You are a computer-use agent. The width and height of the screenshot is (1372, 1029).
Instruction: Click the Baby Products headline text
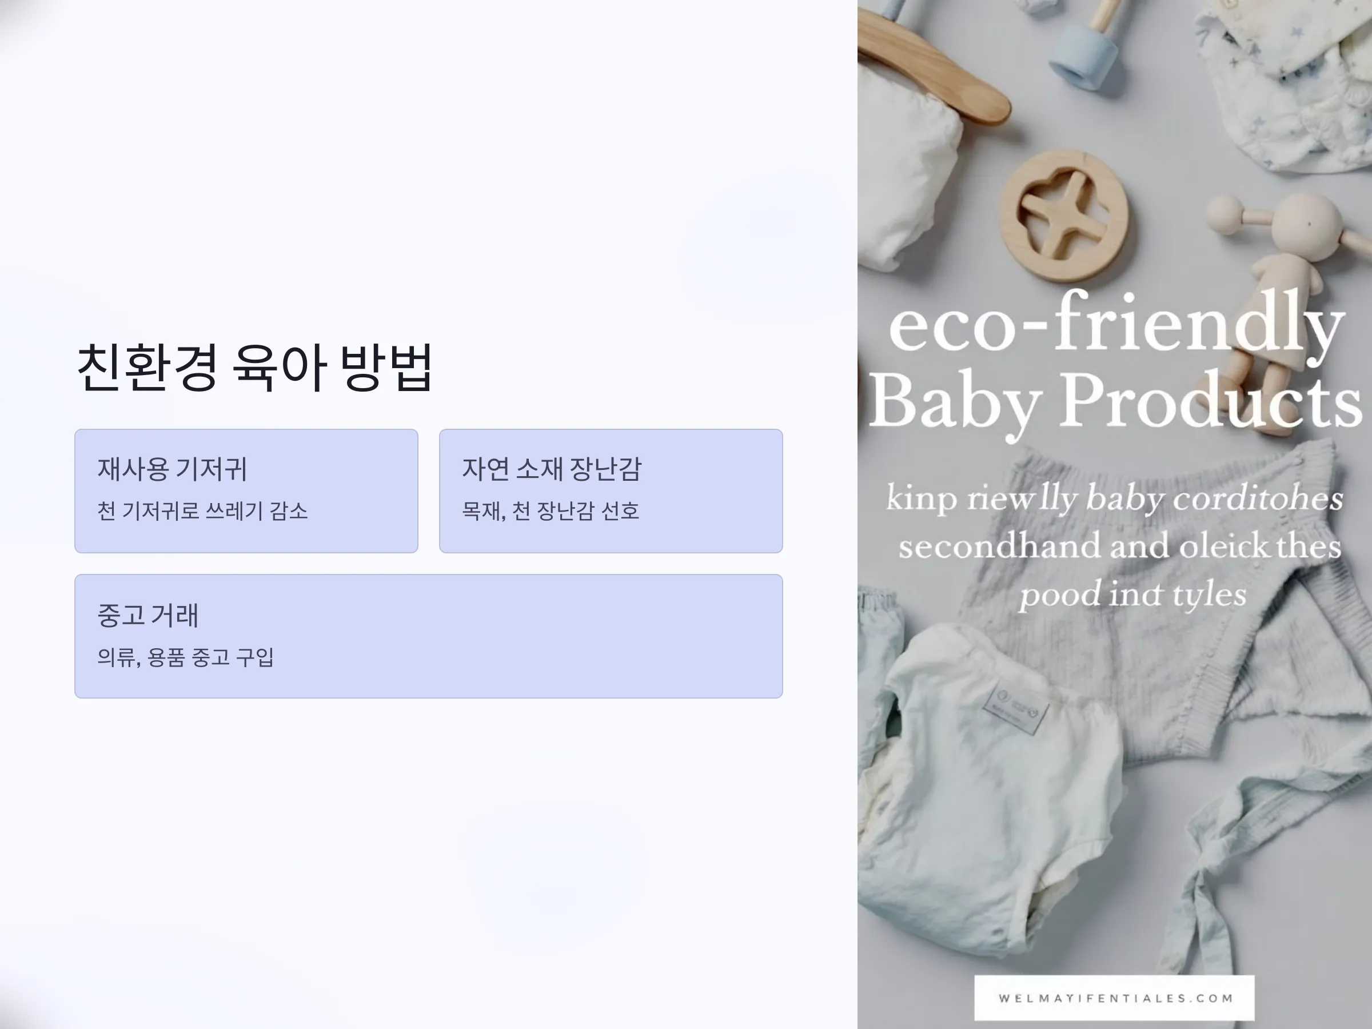click(1115, 402)
